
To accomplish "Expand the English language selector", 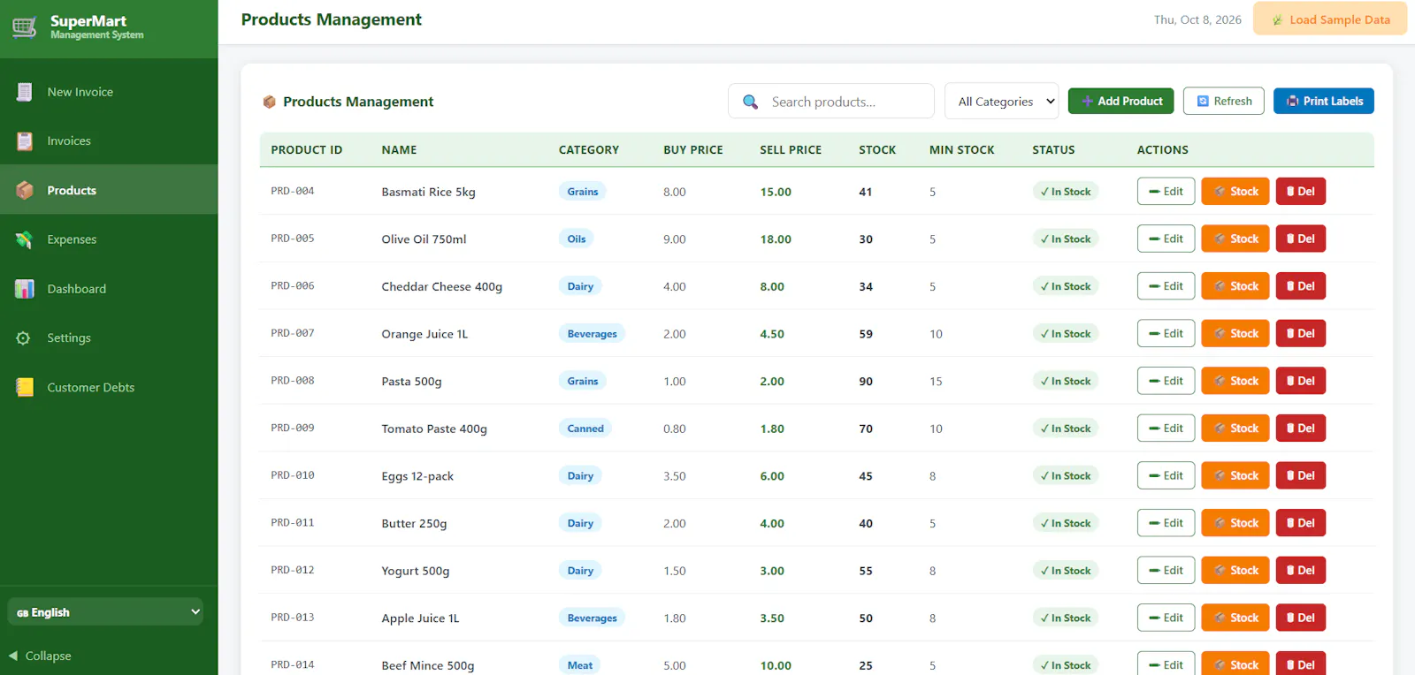I will pyautogui.click(x=105, y=612).
